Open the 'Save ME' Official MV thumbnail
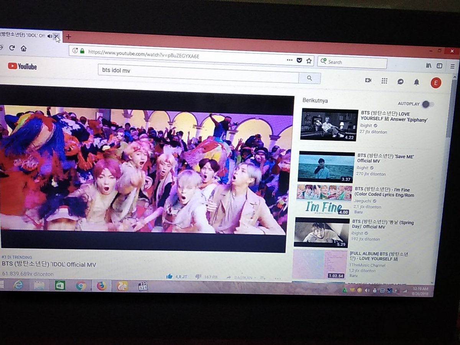 [x=327, y=167]
